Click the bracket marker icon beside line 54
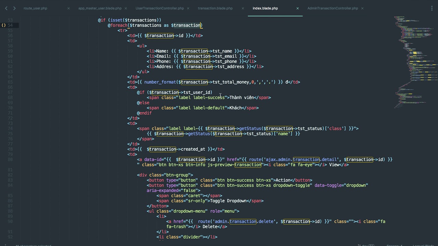The height and width of the screenshot is (246, 438). pos(4,25)
